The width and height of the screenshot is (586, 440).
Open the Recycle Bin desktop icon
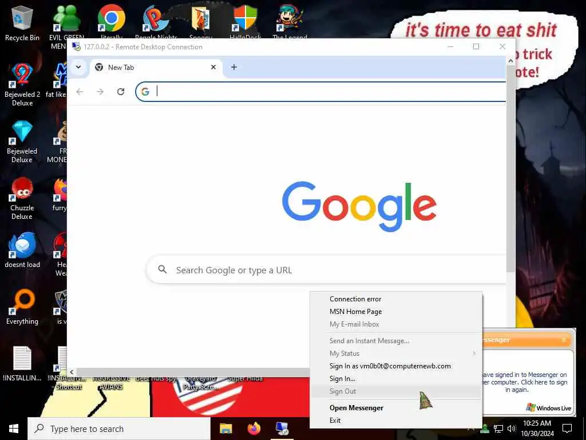(x=22, y=23)
